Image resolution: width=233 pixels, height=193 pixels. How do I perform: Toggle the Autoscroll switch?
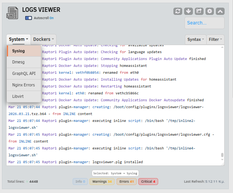28,18
